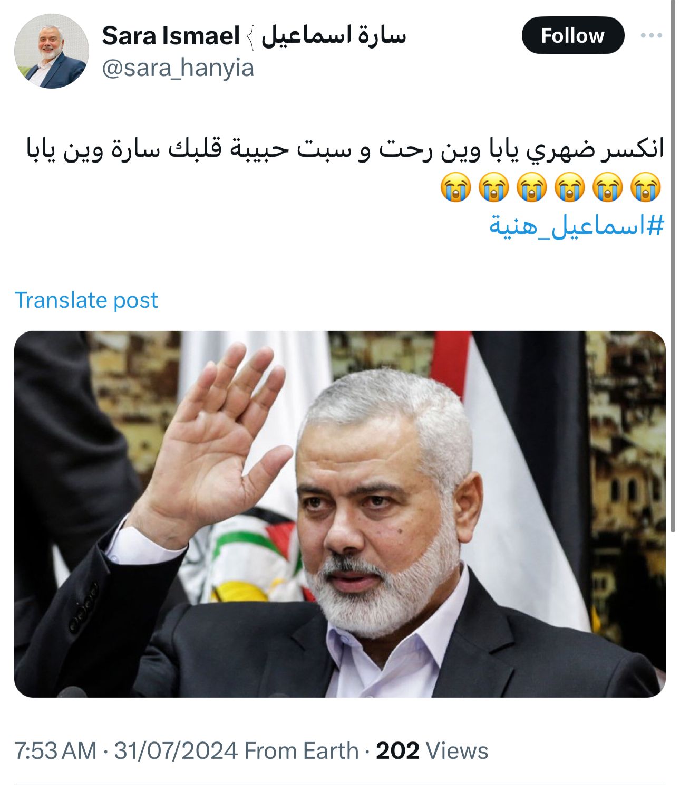Open the more options three-dot menu
680x799 pixels.
coord(651,35)
